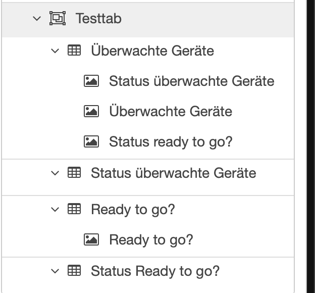The image size is (315, 293).
Task: Select the nested "Ready to go?" image label
Action: coord(151,239)
